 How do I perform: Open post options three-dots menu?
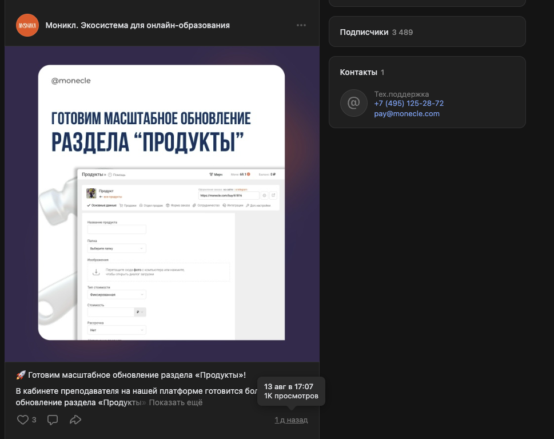[301, 25]
